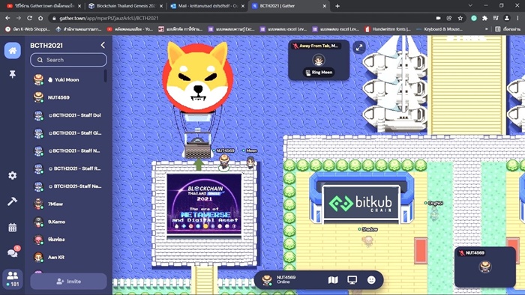Select the BCTH2021 | Gather tab
525x295 pixels.
click(x=289, y=6)
